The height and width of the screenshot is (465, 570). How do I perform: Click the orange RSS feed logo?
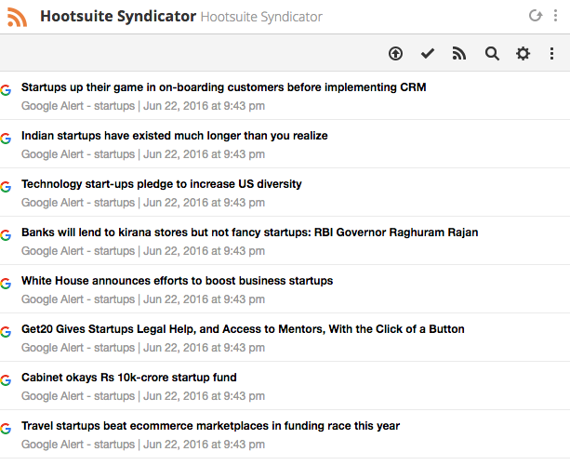coord(17,17)
